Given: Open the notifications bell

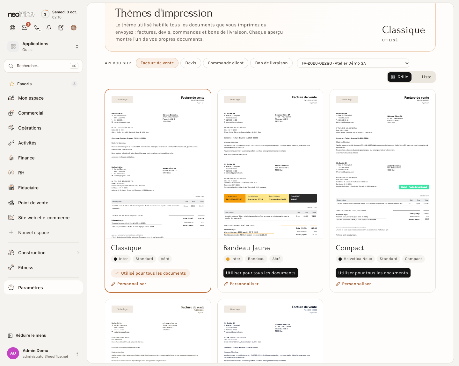Looking at the screenshot, I should (49, 28).
